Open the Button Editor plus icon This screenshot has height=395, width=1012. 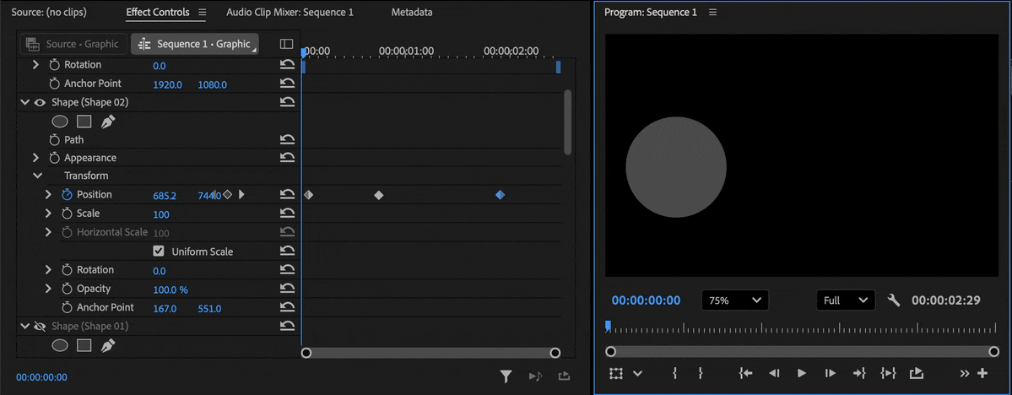pos(982,373)
